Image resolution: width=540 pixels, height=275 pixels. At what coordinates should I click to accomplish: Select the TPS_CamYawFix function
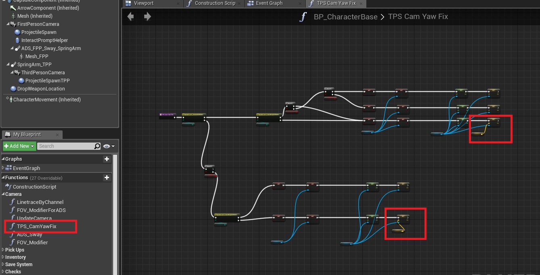pos(36,227)
